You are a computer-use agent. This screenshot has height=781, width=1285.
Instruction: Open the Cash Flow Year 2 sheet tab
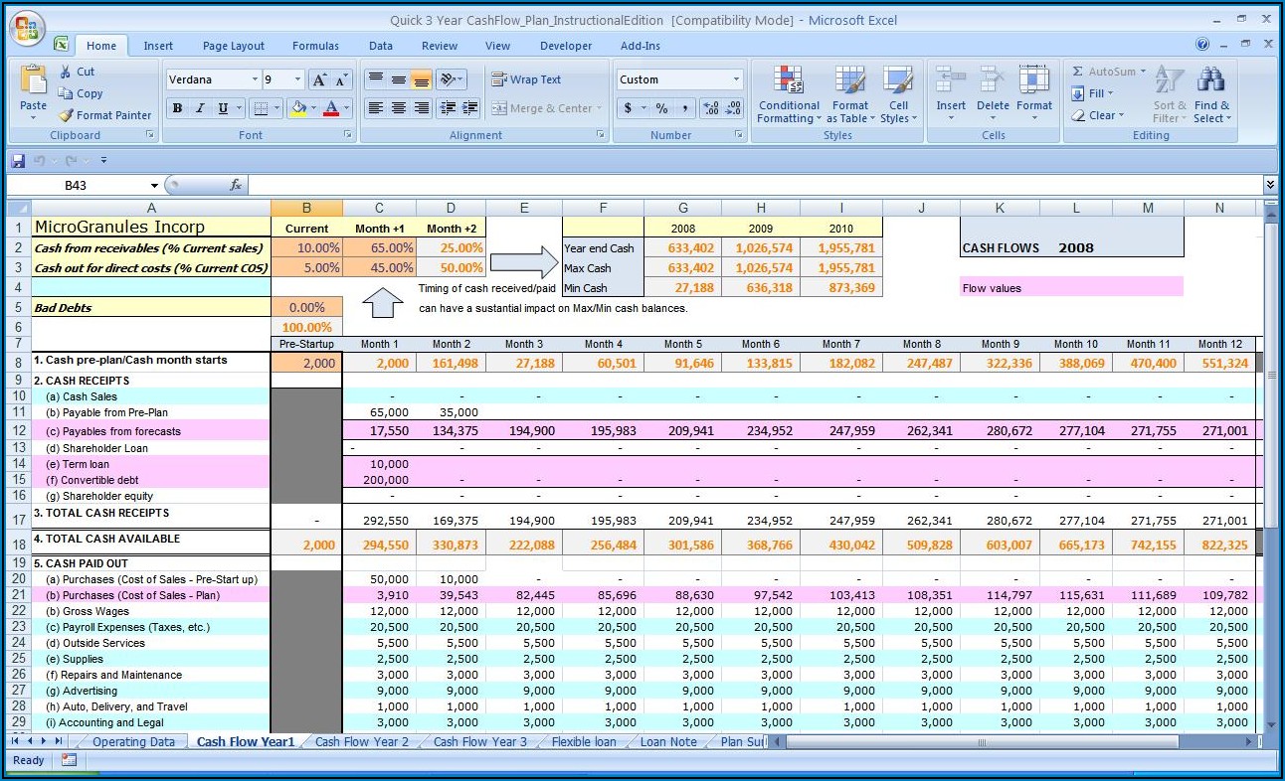click(362, 742)
